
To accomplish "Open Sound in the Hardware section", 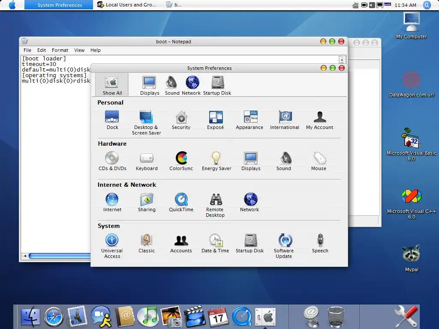I will click(x=284, y=161).
